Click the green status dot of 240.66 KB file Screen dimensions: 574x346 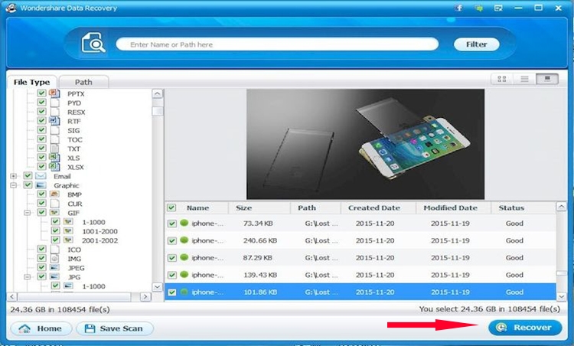click(184, 240)
